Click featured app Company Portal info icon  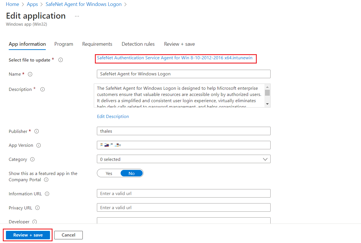tap(46, 180)
